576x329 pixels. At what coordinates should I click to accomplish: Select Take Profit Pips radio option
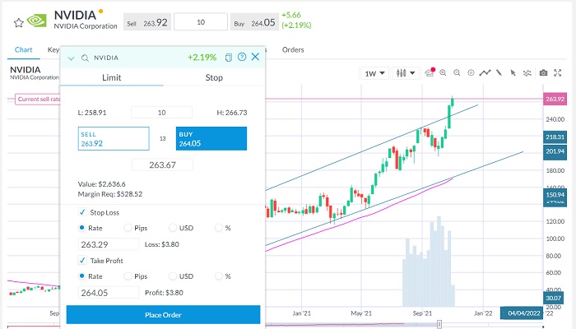point(128,276)
